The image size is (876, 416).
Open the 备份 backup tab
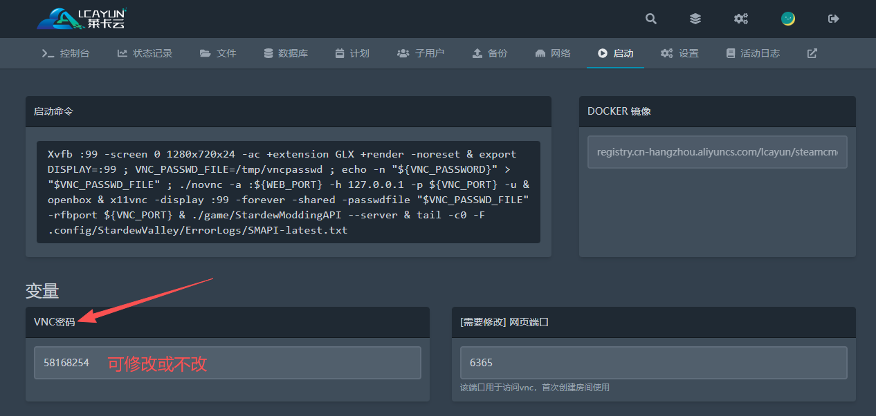click(489, 53)
